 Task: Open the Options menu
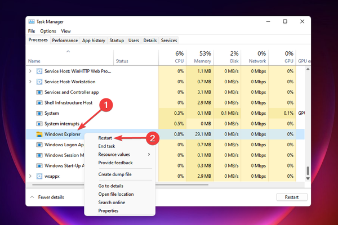[48, 31]
